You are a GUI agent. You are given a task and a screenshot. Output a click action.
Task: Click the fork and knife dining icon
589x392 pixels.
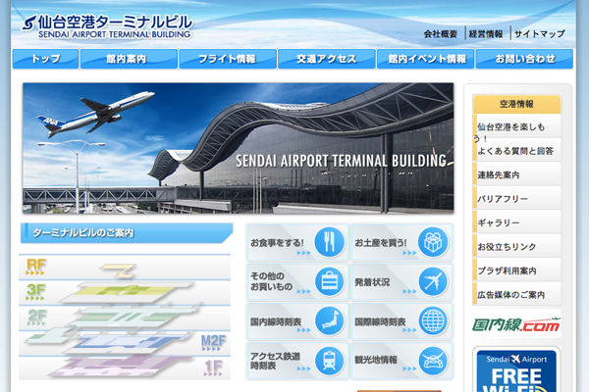(329, 242)
